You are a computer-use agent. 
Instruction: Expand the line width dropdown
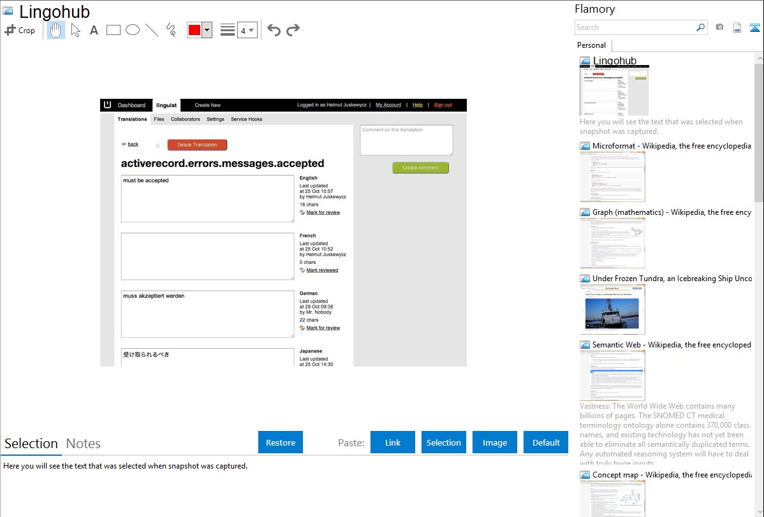(x=251, y=30)
